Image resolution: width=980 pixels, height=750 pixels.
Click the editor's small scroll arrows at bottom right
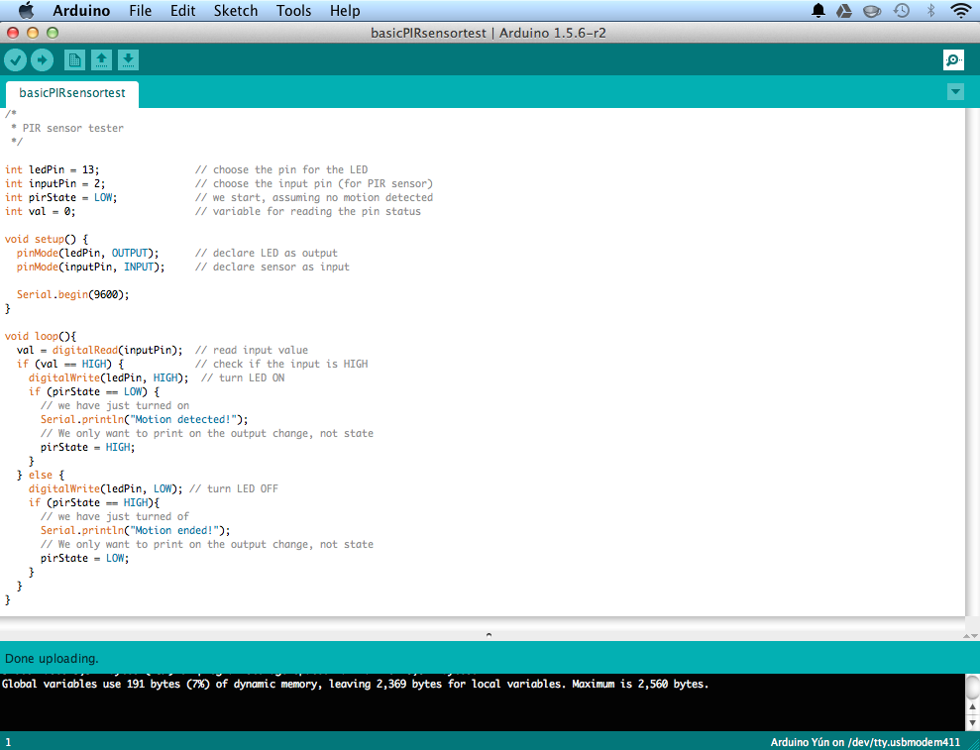click(x=971, y=635)
